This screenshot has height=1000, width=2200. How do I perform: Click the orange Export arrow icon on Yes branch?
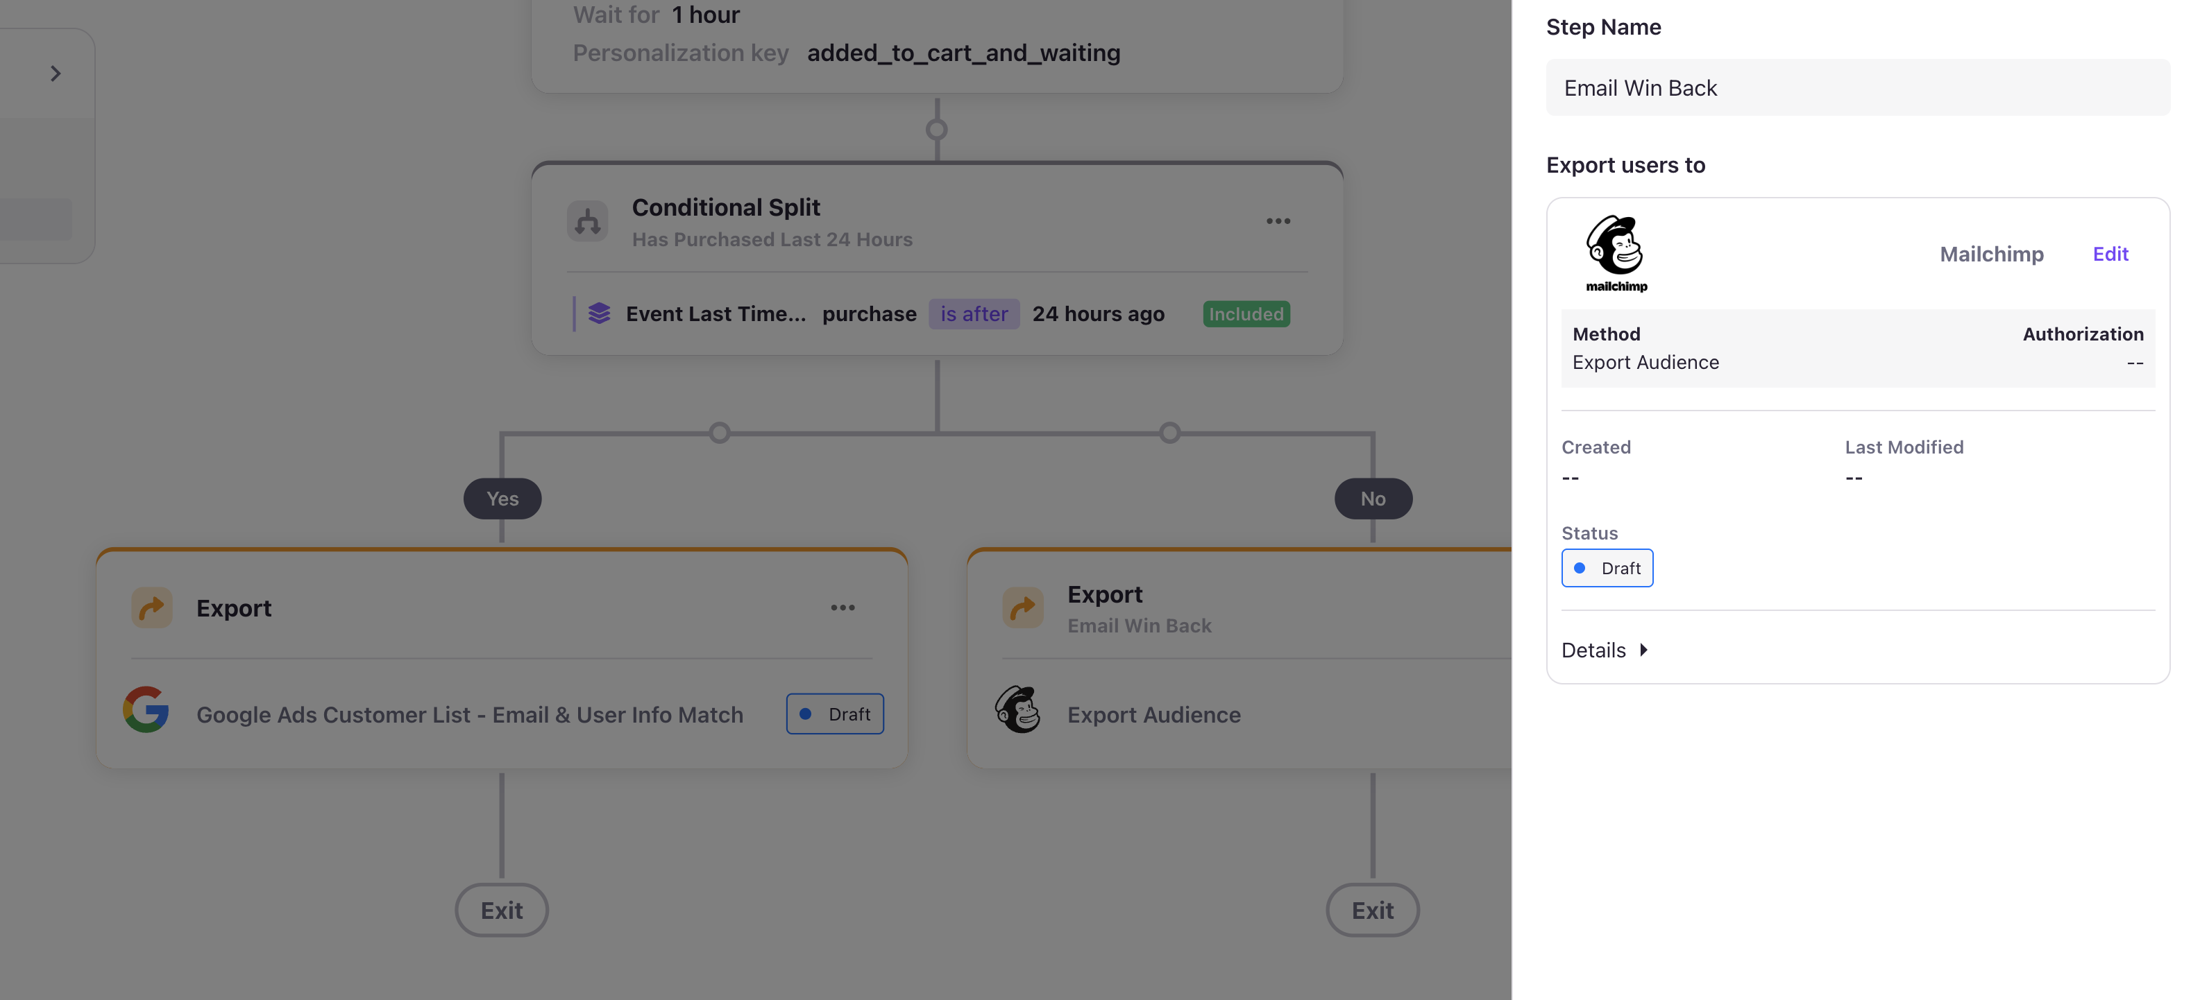pyautogui.click(x=152, y=607)
